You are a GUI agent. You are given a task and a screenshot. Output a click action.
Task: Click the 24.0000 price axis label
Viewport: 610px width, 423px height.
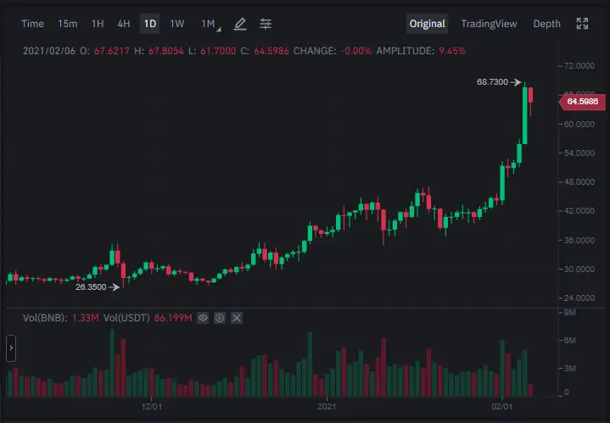click(579, 298)
